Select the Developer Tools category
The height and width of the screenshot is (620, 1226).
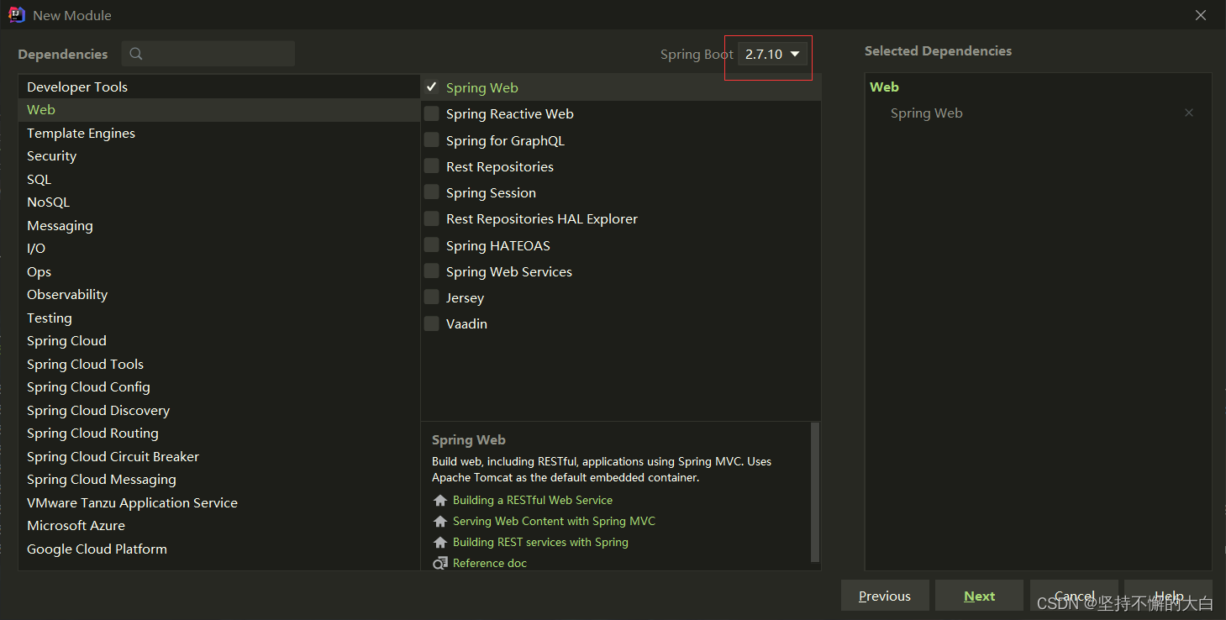[x=218, y=87]
